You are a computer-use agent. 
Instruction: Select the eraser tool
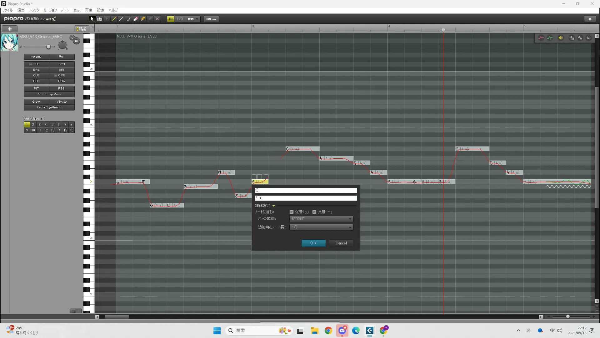pos(136,19)
